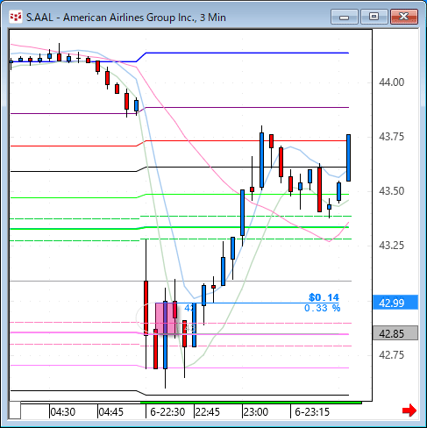
Task: Click the 42.85 gray price marker
Action: [x=395, y=333]
